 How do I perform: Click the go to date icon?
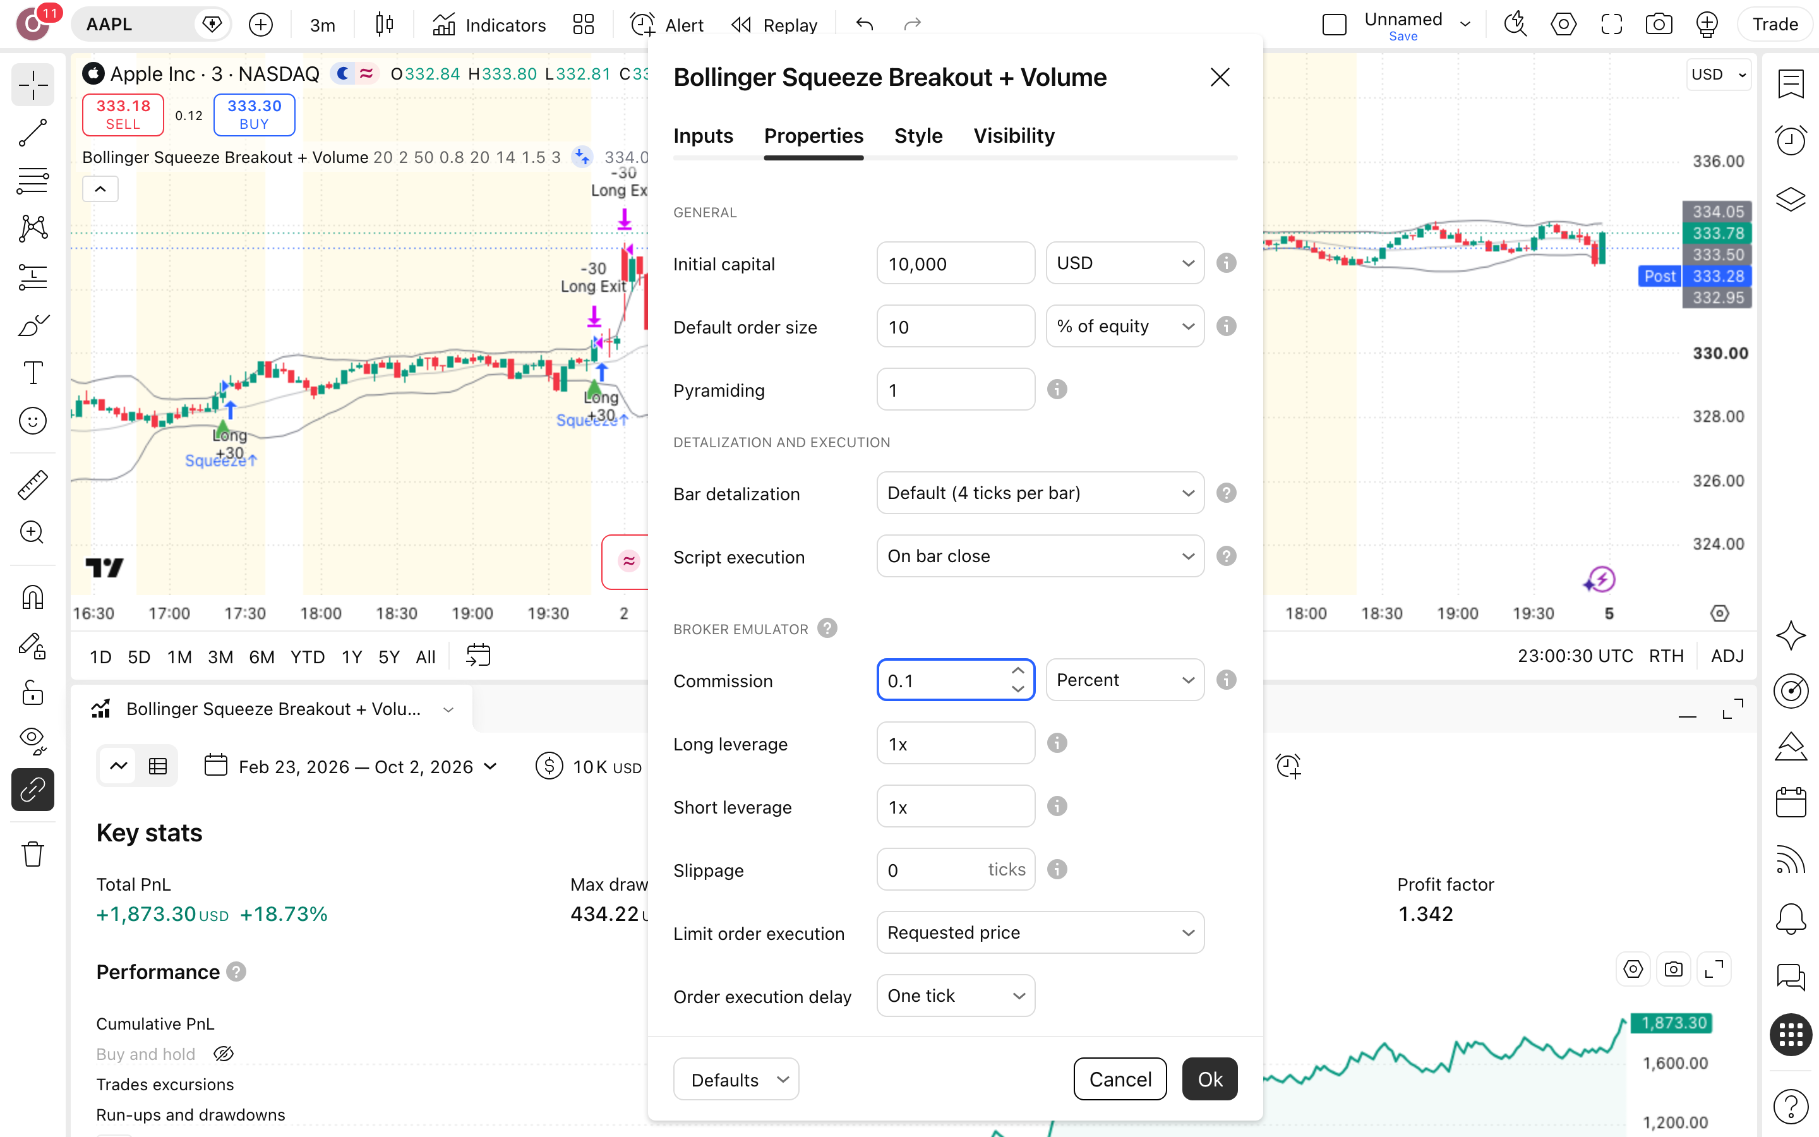pyautogui.click(x=478, y=656)
